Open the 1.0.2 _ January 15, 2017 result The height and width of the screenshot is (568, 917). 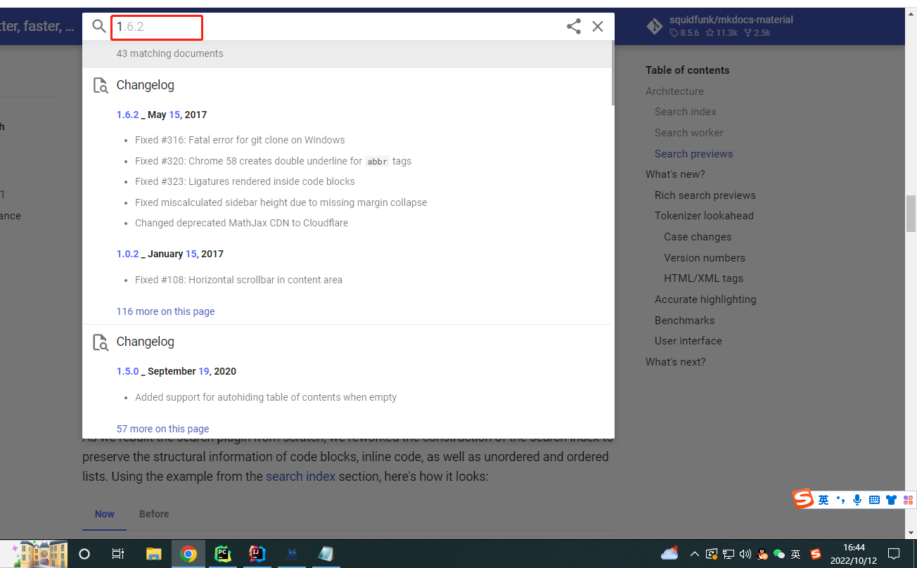click(x=170, y=254)
